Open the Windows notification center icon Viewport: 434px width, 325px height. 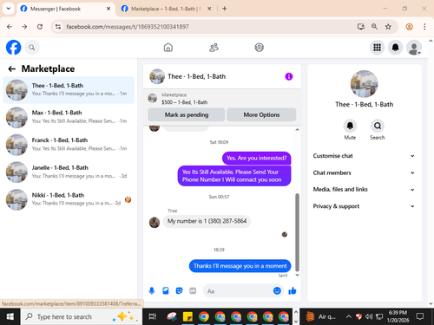click(x=419, y=316)
